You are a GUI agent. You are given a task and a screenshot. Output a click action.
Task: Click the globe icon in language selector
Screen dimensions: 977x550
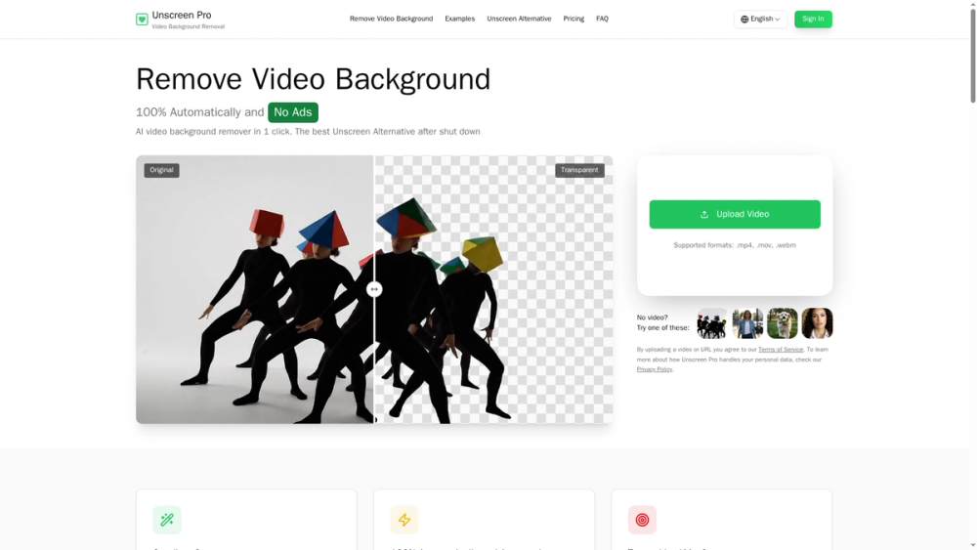(744, 20)
